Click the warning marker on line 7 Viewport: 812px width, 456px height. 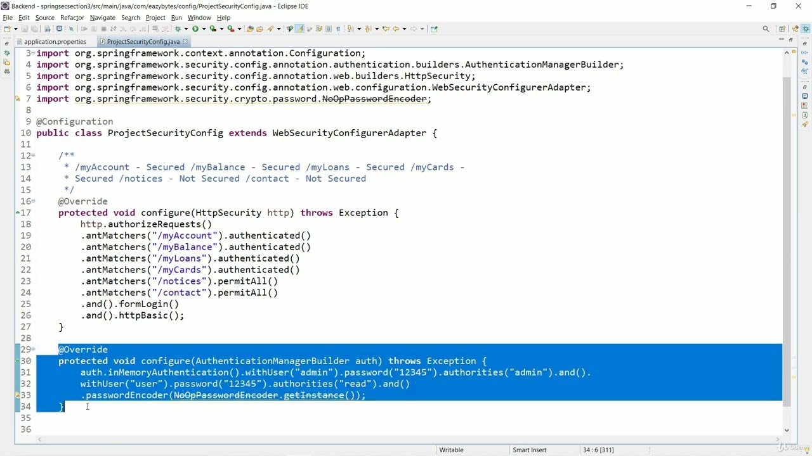tap(18, 99)
